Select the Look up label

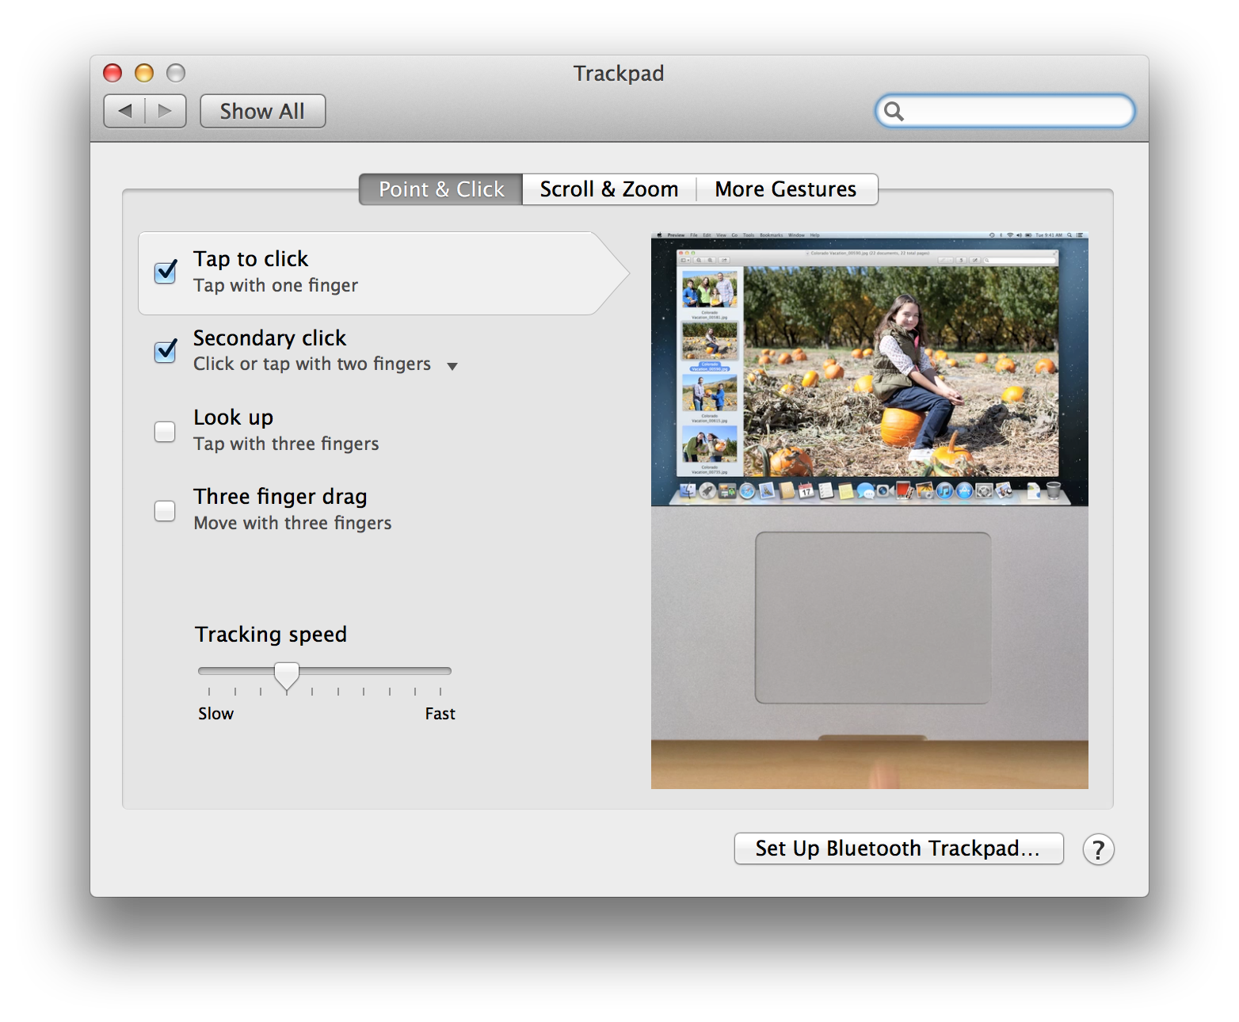pyautogui.click(x=234, y=418)
